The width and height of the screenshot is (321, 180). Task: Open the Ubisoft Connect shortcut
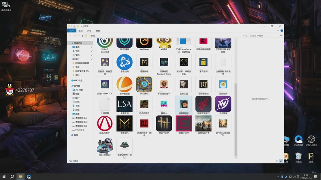coord(105,43)
